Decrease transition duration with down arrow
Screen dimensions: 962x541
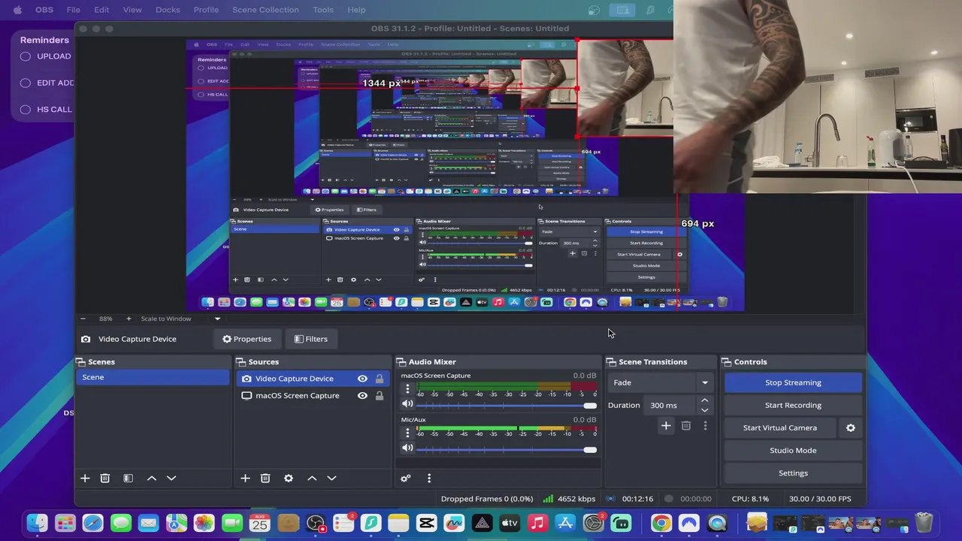pos(705,410)
